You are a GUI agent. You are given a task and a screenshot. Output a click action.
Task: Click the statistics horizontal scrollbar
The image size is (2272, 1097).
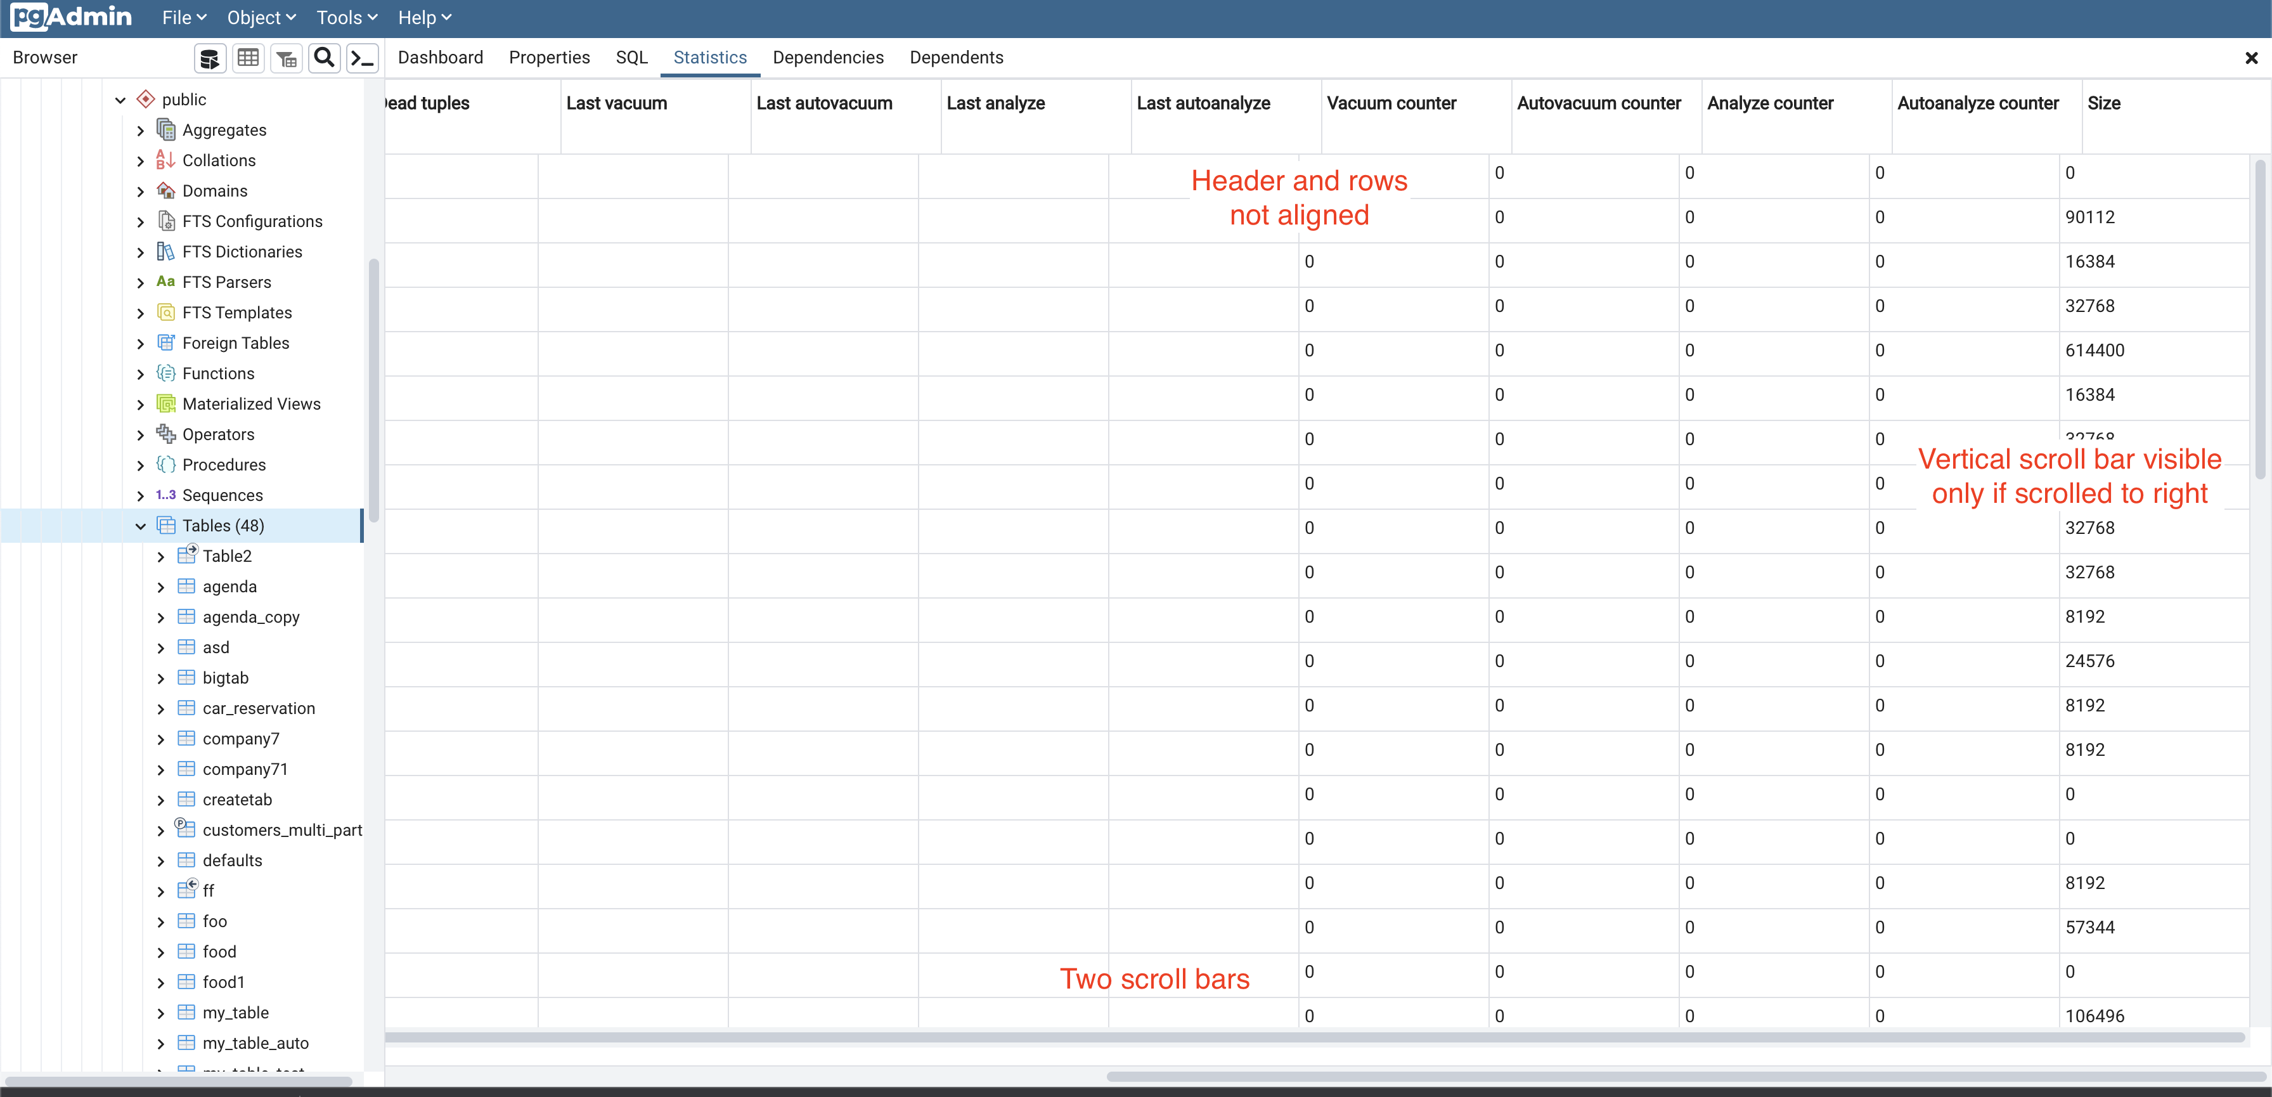[1314, 1037]
